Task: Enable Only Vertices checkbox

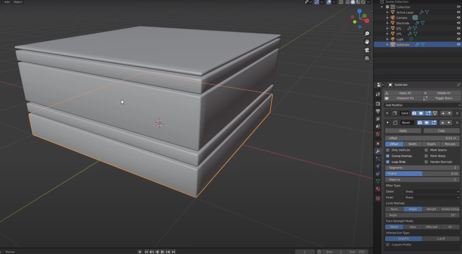Action: point(388,150)
